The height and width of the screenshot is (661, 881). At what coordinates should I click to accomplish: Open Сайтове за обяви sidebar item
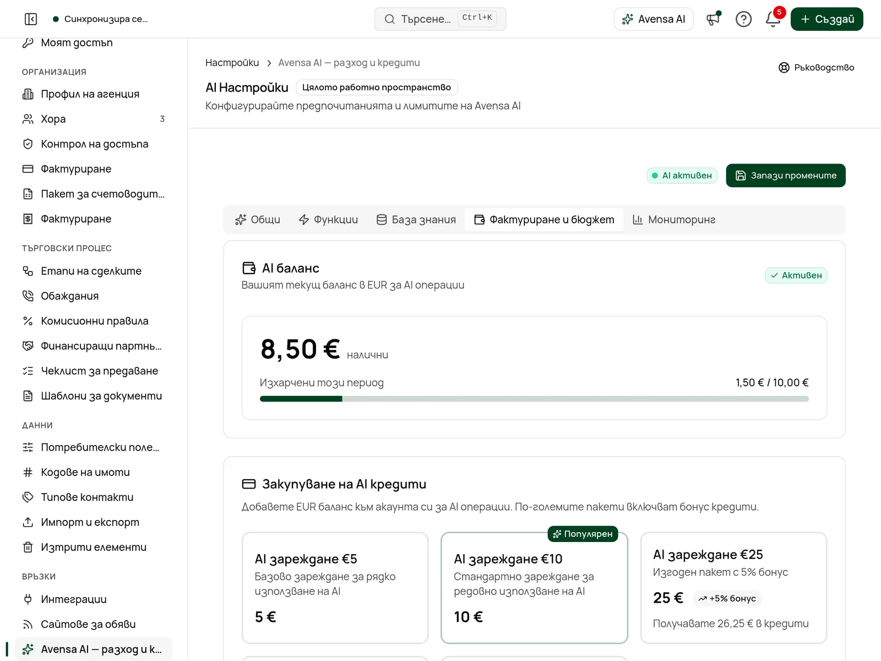(94, 625)
